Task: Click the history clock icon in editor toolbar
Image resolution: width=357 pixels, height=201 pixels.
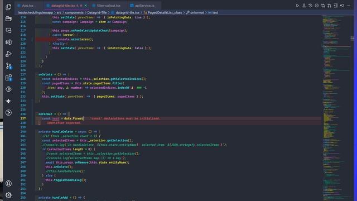Action: (310, 6)
